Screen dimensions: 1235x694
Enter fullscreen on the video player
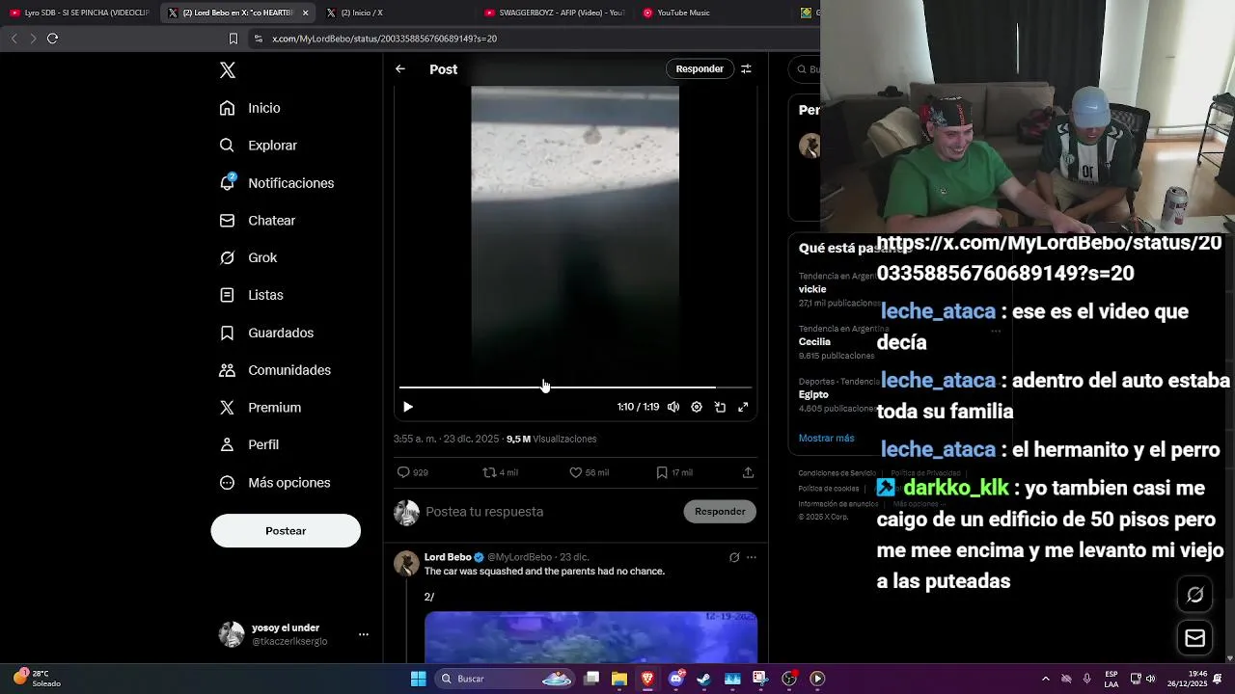click(x=743, y=407)
